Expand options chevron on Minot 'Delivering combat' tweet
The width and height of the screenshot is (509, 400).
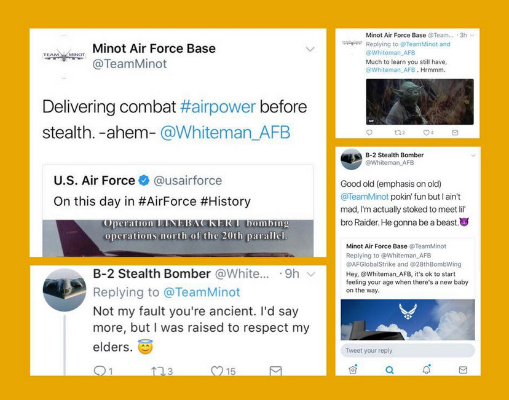pos(310,49)
